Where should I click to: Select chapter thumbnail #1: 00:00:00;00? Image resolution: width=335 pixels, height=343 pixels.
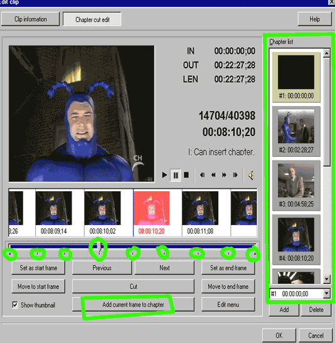296,77
